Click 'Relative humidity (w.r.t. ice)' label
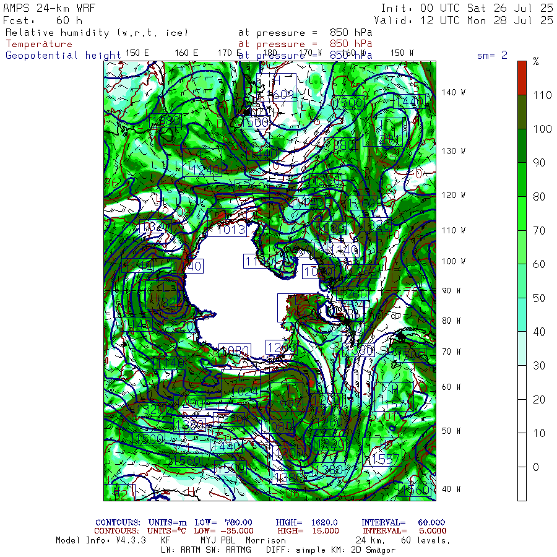 pyautogui.click(x=97, y=33)
